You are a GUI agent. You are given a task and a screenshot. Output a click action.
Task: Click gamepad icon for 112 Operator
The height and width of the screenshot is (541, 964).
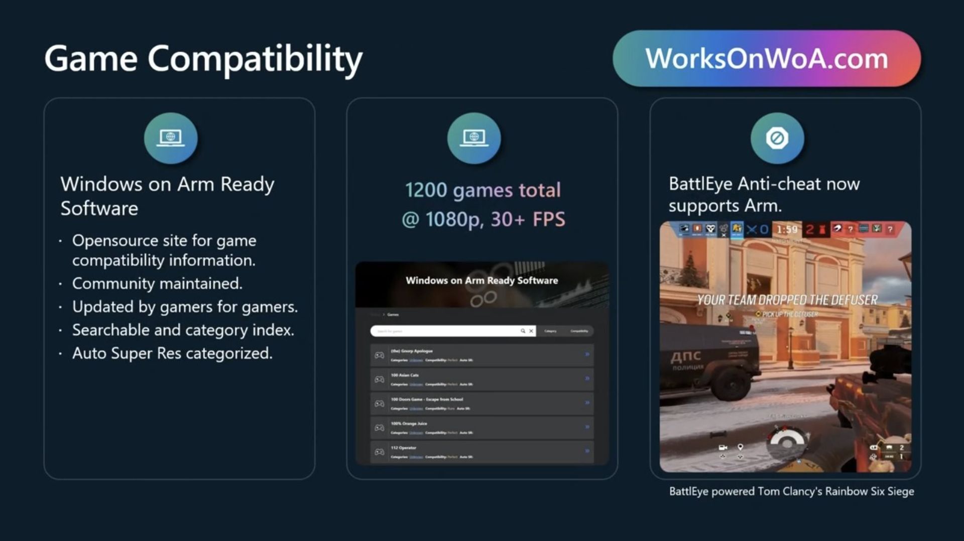pos(380,452)
